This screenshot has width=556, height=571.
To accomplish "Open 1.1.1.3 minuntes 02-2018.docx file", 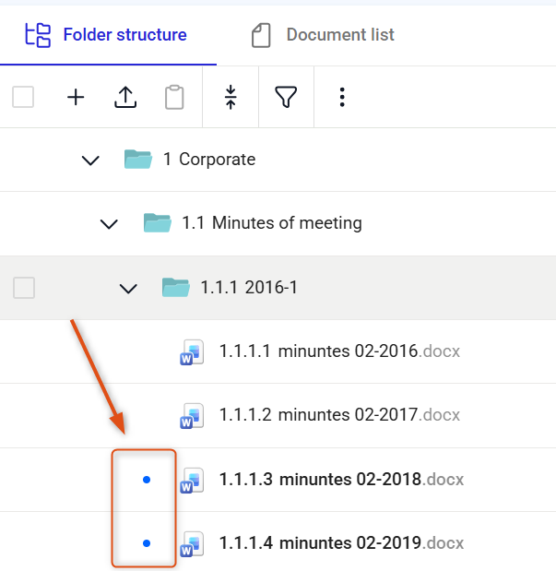I will tap(341, 480).
